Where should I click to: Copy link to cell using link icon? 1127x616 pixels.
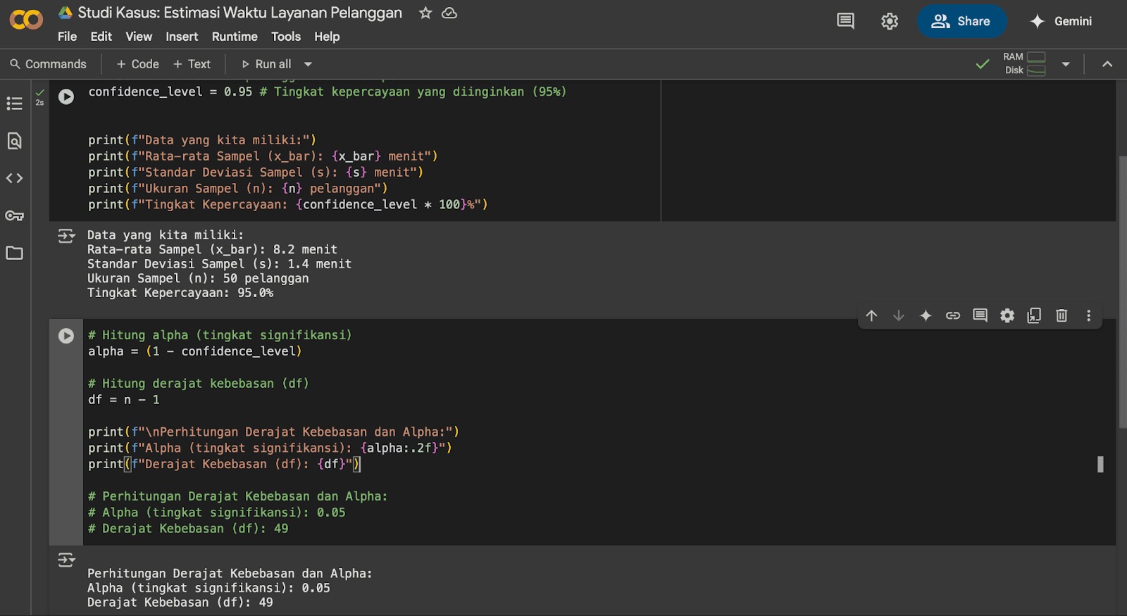tap(953, 315)
